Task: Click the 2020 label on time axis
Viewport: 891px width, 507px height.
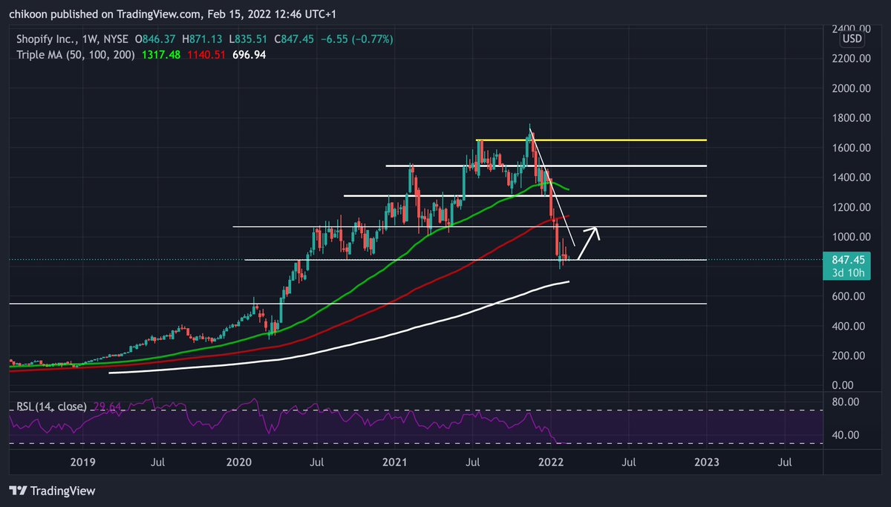Action: pyautogui.click(x=238, y=462)
